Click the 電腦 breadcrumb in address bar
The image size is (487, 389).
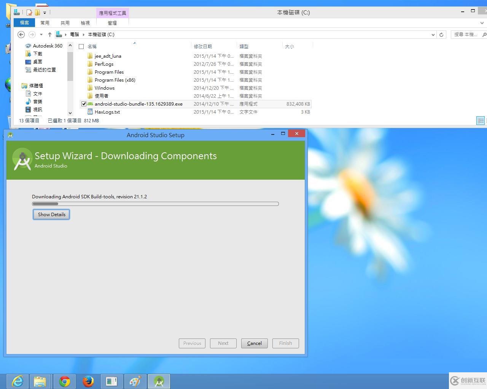(75, 35)
